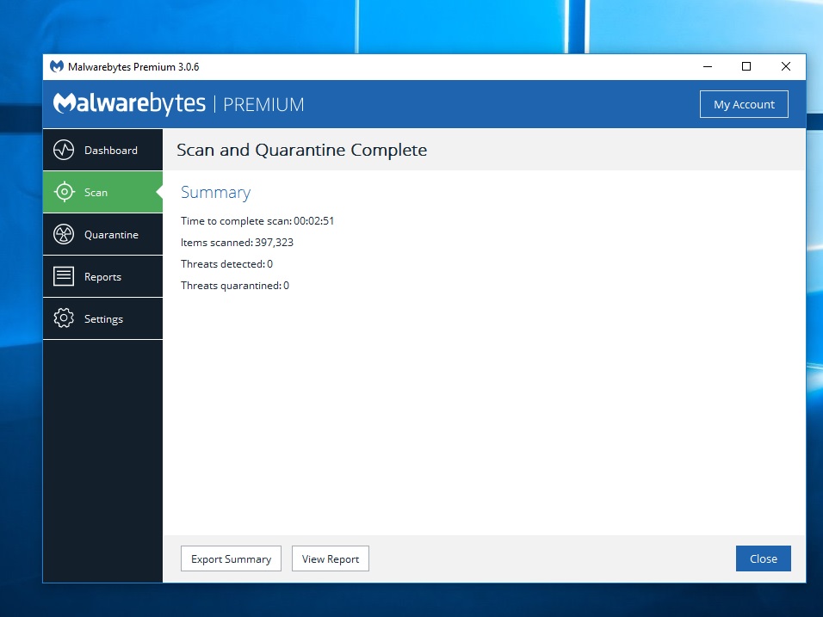The height and width of the screenshot is (617, 823).
Task: Click the Scan crosshair icon
Action: [64, 192]
